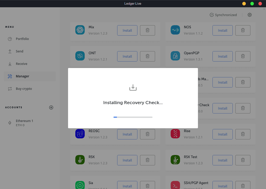Click the Buy crypto exchange arrows icon

point(10,89)
